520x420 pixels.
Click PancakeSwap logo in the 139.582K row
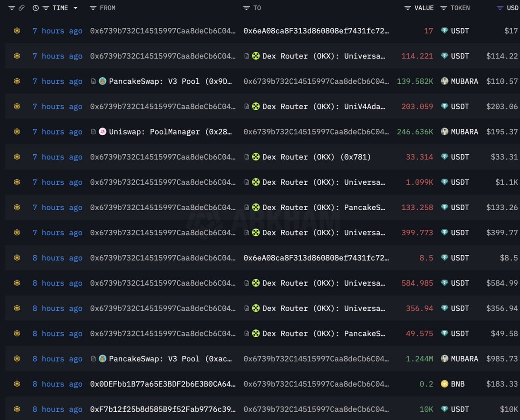tap(103, 81)
